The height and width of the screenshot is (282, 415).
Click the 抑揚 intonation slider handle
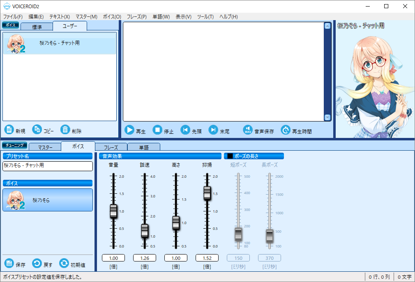[207, 193]
